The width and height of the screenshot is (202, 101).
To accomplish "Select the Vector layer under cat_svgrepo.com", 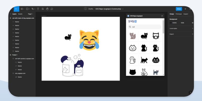I will [x=22, y=77].
